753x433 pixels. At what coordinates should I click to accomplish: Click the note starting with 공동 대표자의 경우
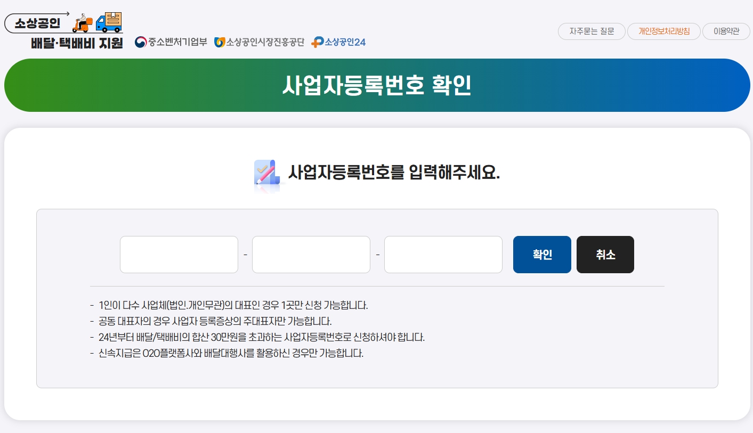point(215,321)
